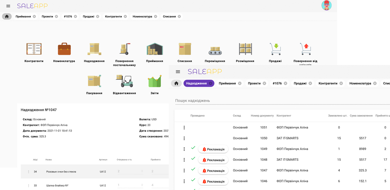Viewport: 390px width, 190px height.
Task: Open the three-dot menu for document 1050
Action: (x=184, y=138)
